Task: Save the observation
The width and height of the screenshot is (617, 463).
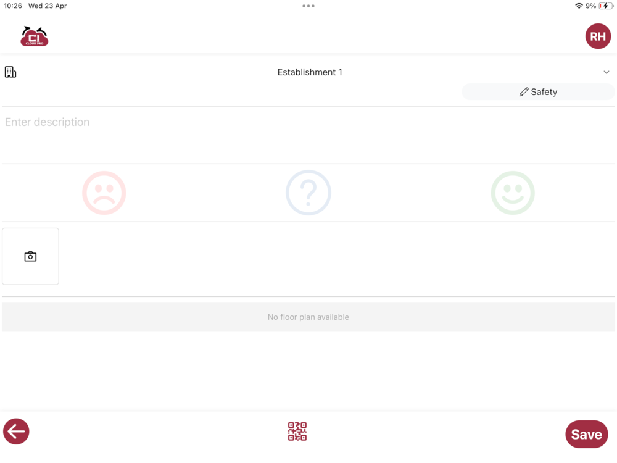Action: click(587, 434)
